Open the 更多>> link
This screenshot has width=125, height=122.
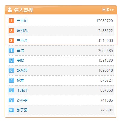(x=108, y=10)
